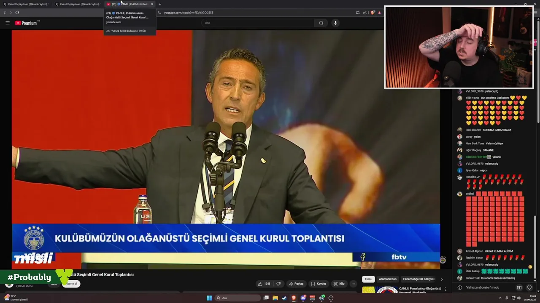This screenshot has height=303, width=540.
Task: Switch to Brave browser taskbar icon
Action: click(x=294, y=298)
